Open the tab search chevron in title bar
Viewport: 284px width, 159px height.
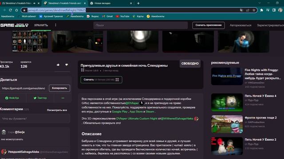(x=259, y=3)
